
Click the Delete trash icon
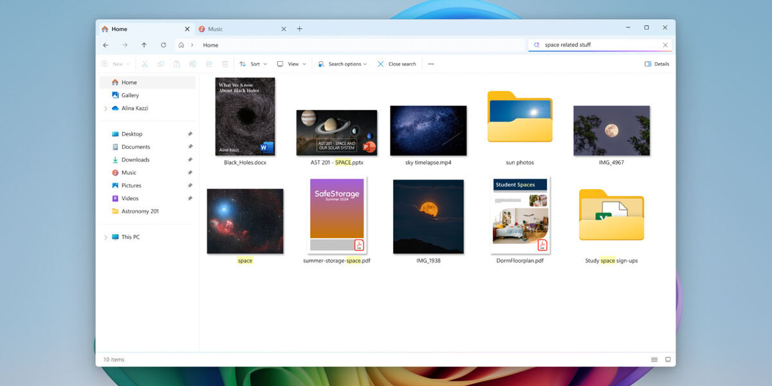225,64
